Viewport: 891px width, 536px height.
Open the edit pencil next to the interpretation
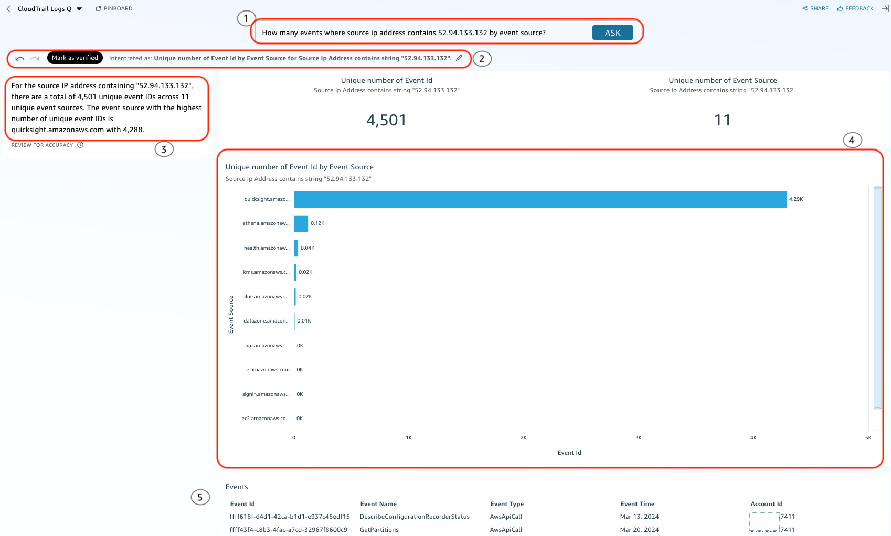coord(459,58)
